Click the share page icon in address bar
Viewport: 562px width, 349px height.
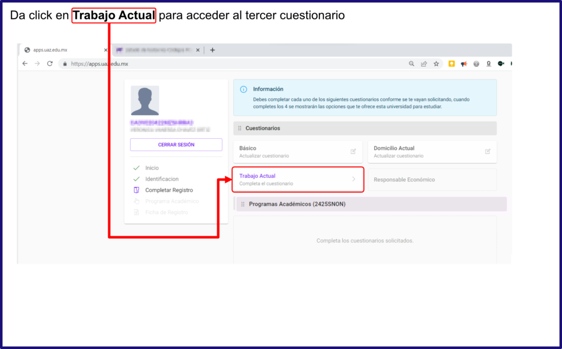424,64
